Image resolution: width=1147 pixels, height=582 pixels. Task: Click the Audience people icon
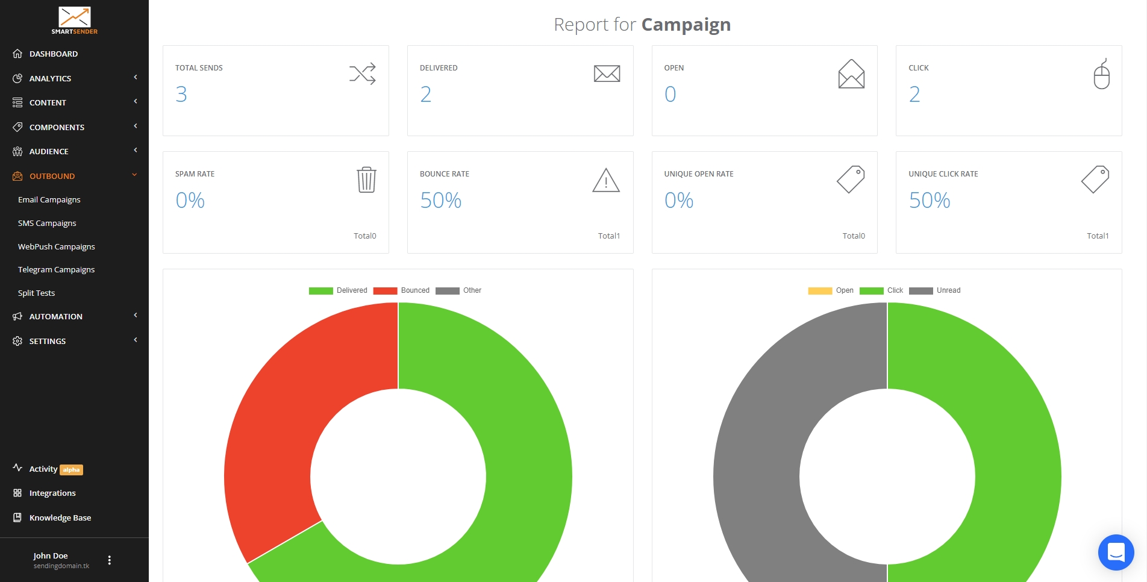click(17, 151)
